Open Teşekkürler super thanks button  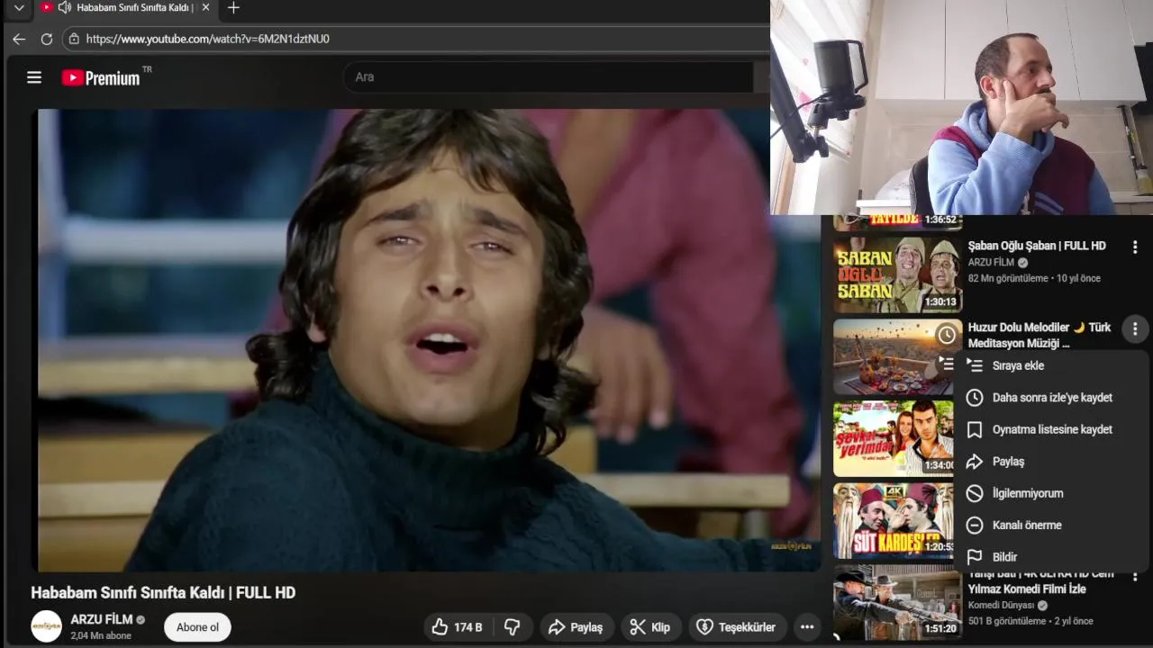736,627
